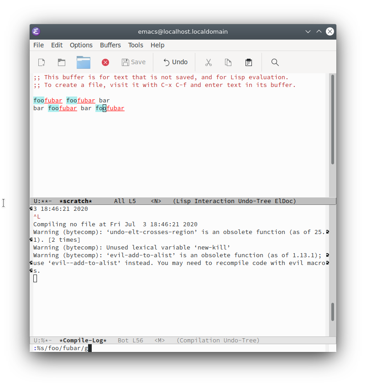Click the Search magnifier icon
Screen dimensions: 366x387
coord(275,62)
